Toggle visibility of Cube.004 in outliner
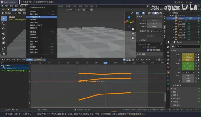 (x=199, y=32)
